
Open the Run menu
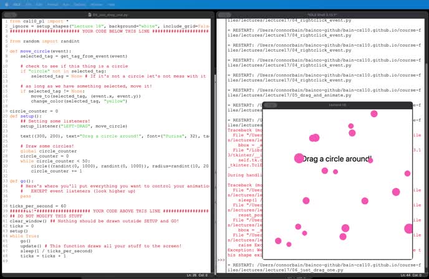[x=66, y=4]
